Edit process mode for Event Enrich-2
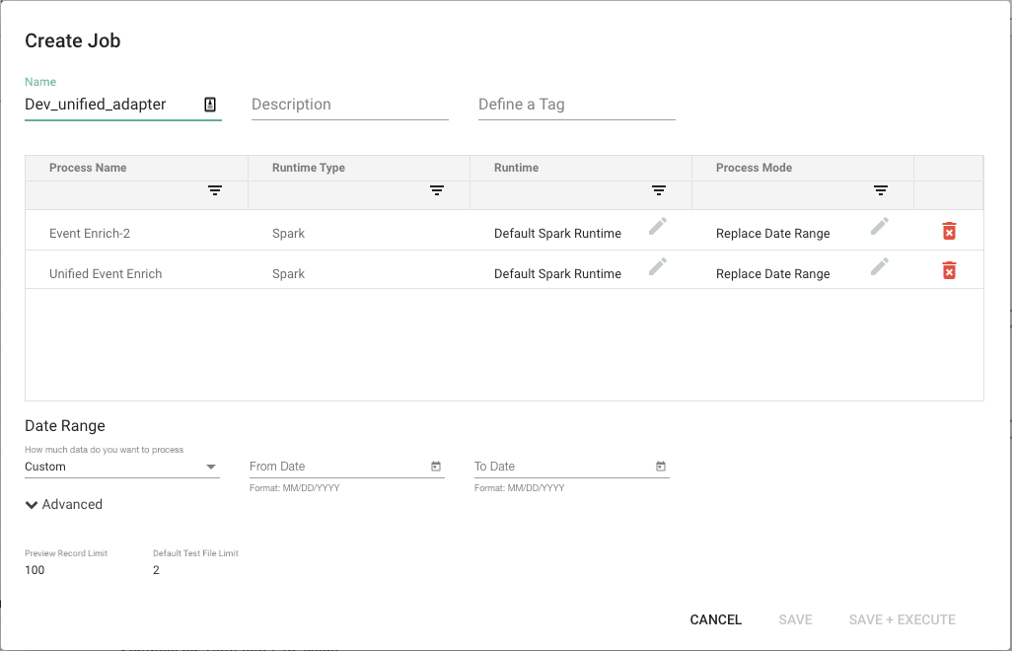The width and height of the screenshot is (1012, 651). tap(880, 227)
